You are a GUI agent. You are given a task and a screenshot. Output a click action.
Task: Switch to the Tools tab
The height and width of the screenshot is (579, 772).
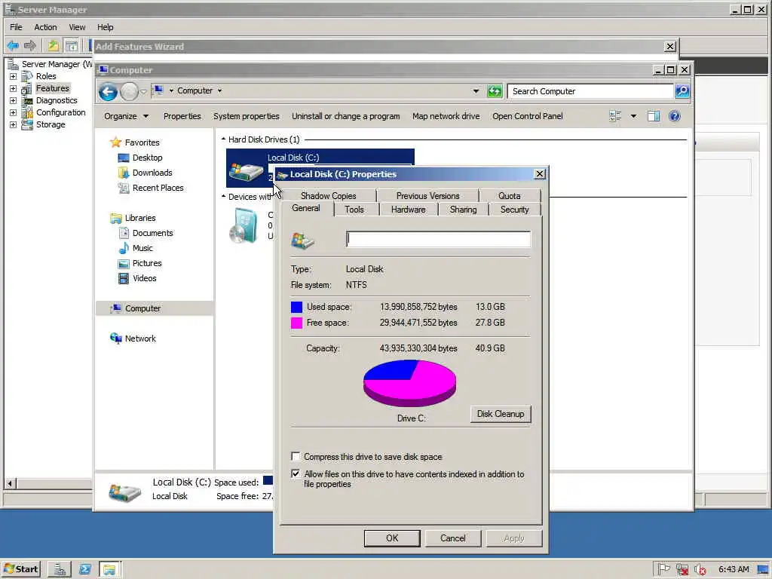coord(354,210)
